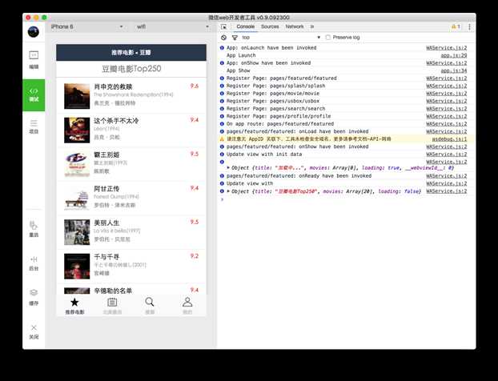The width and height of the screenshot is (498, 381).
Task: Open the calendar box-office tab bar icon
Action: [112, 303]
